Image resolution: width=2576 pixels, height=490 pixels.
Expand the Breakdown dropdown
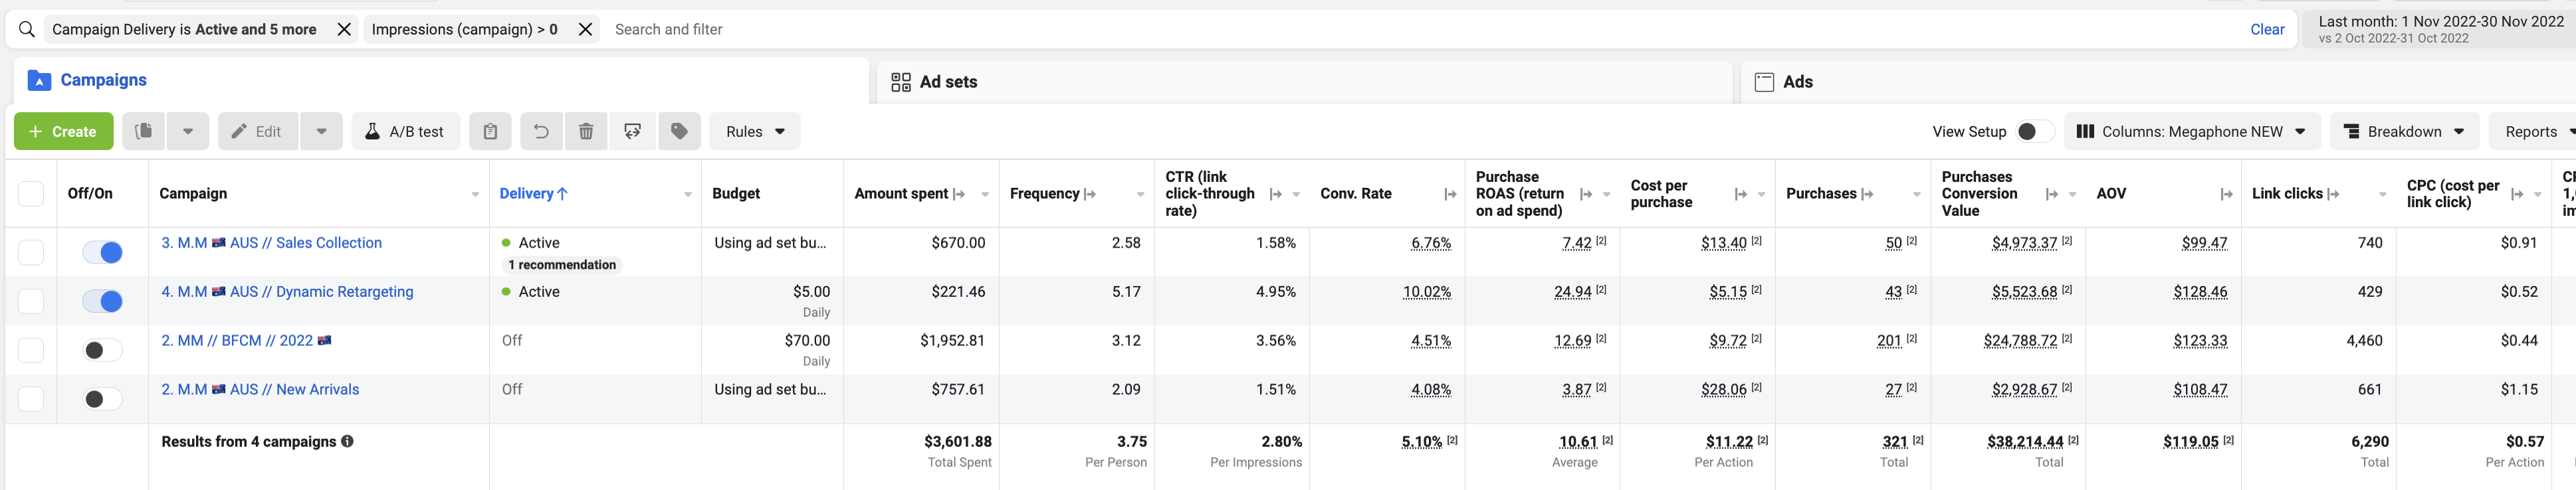point(2403,131)
